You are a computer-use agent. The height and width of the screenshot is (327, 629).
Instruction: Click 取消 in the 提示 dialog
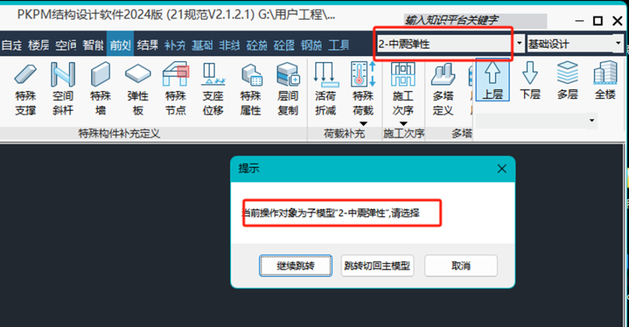click(x=461, y=266)
